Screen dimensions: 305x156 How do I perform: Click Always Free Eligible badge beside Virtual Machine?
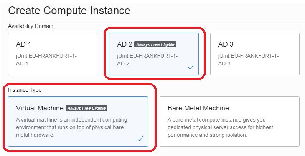(x=86, y=108)
